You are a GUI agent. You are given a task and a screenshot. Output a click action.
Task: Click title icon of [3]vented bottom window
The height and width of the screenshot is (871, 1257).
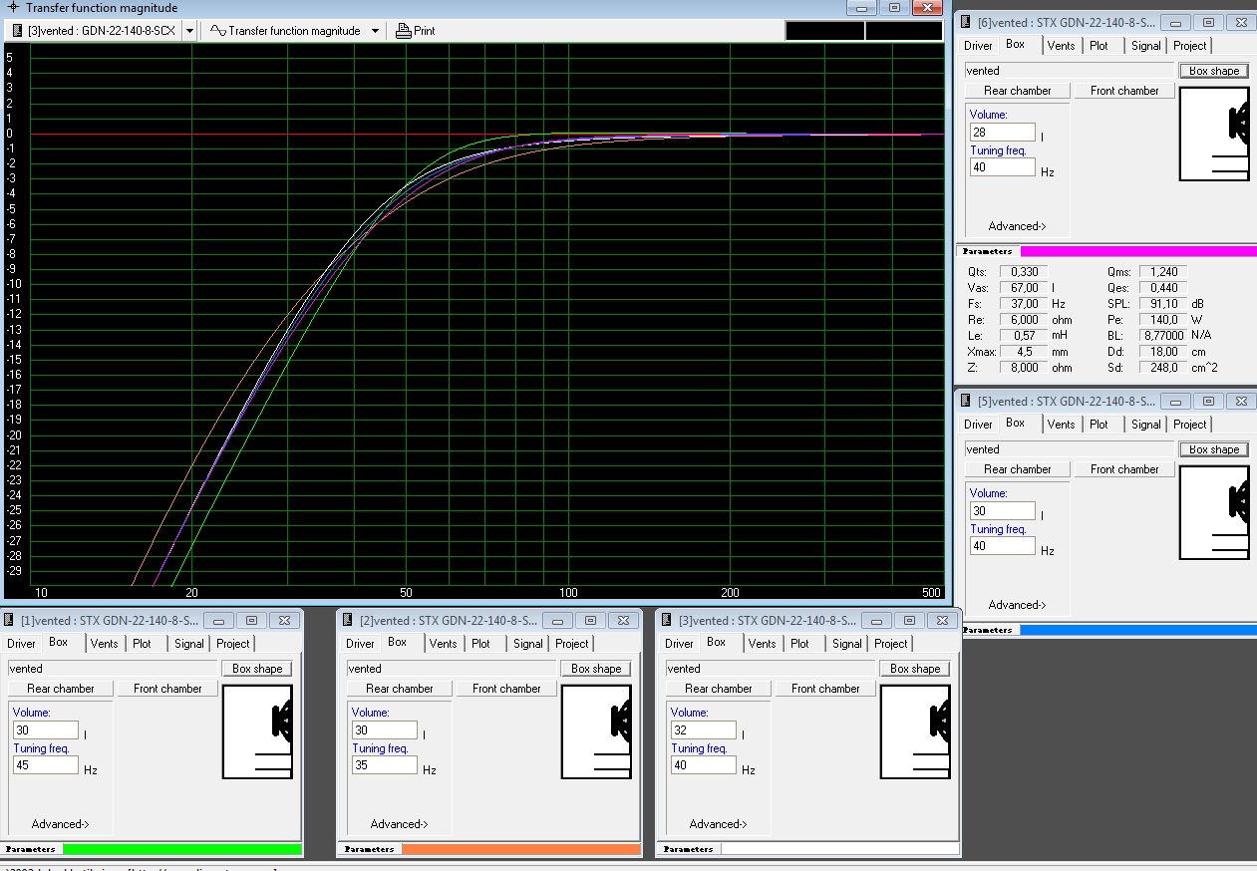tap(666, 620)
